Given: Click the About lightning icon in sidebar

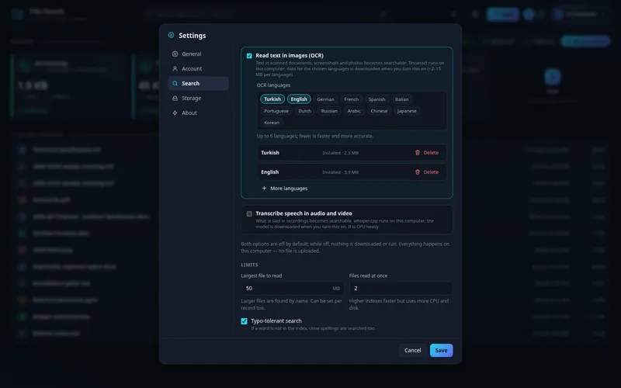Looking at the screenshot, I should [175, 113].
